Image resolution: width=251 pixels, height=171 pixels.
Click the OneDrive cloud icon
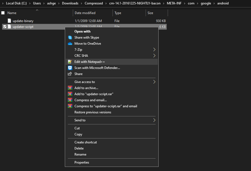[70, 44]
